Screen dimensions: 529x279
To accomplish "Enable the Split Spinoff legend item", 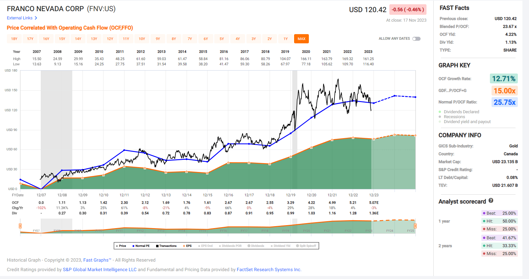I will pyautogui.click(x=306, y=246).
